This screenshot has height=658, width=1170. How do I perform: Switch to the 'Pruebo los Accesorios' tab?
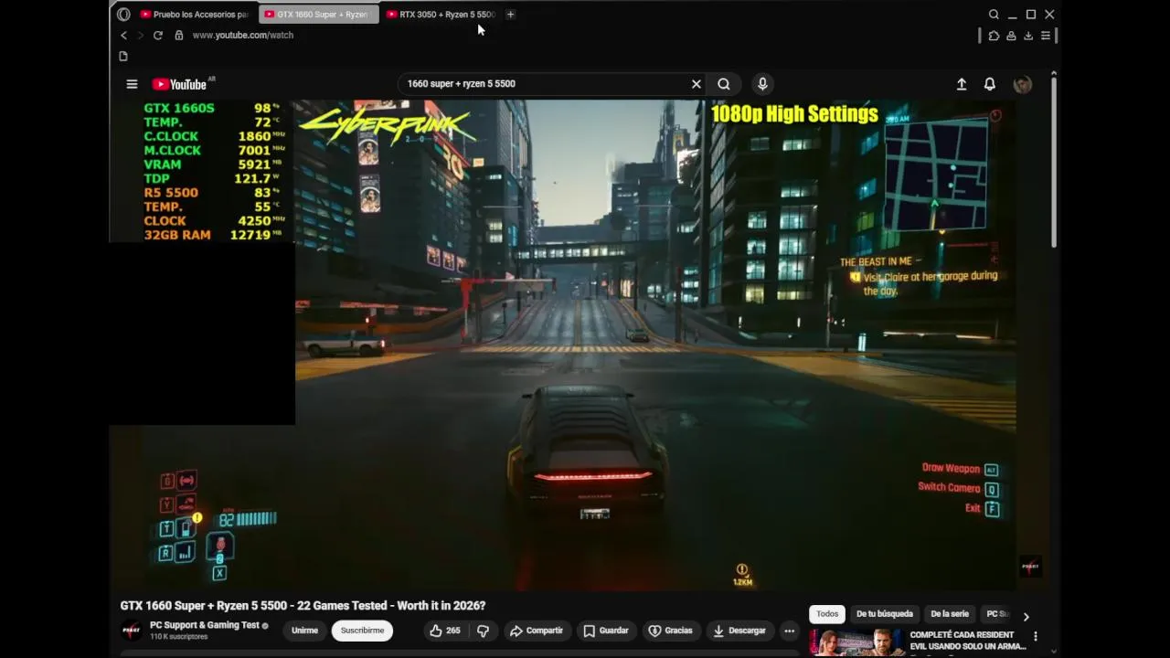[x=195, y=15]
